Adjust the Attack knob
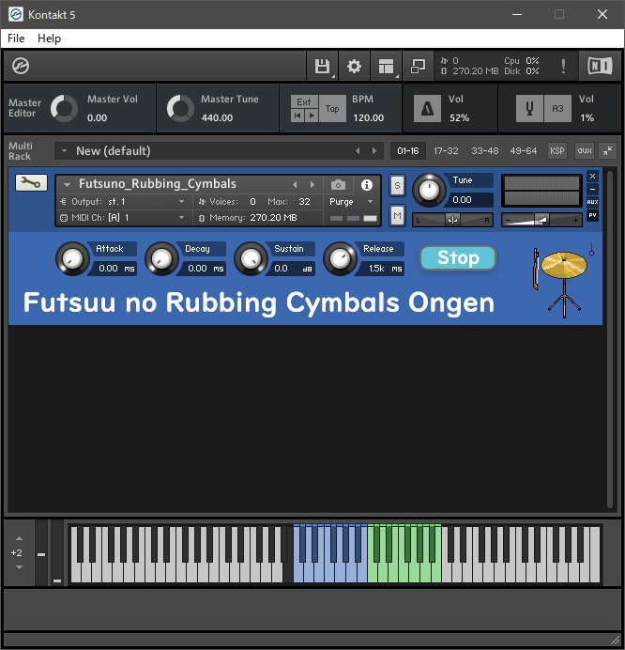This screenshot has width=625, height=650. click(72, 258)
